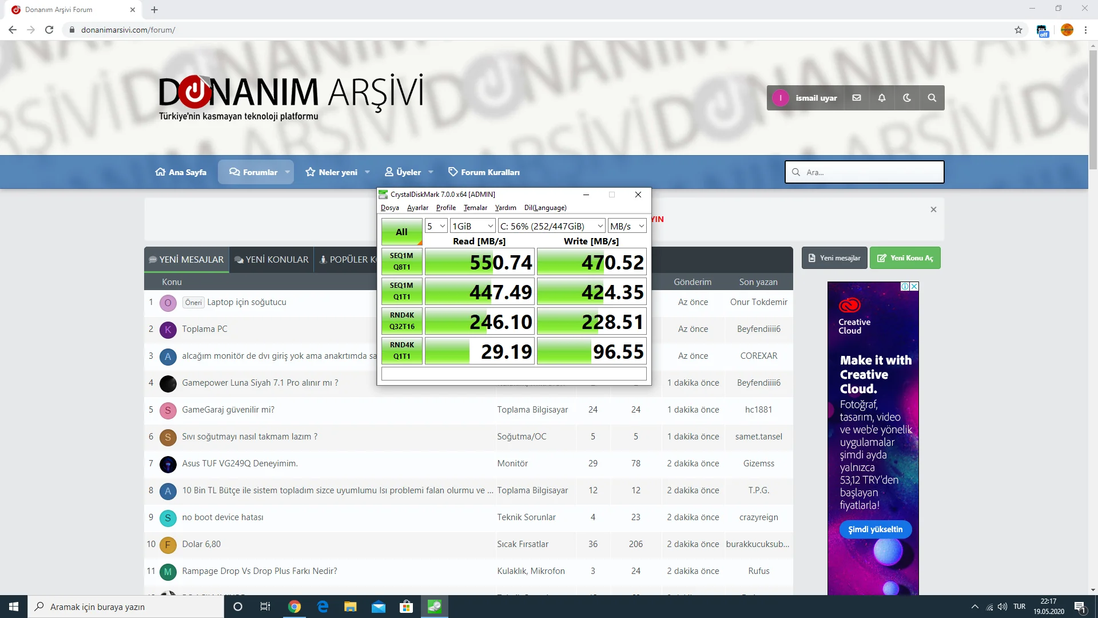Open Chrome from the Windows taskbar
The width and height of the screenshot is (1098, 618).
(294, 607)
